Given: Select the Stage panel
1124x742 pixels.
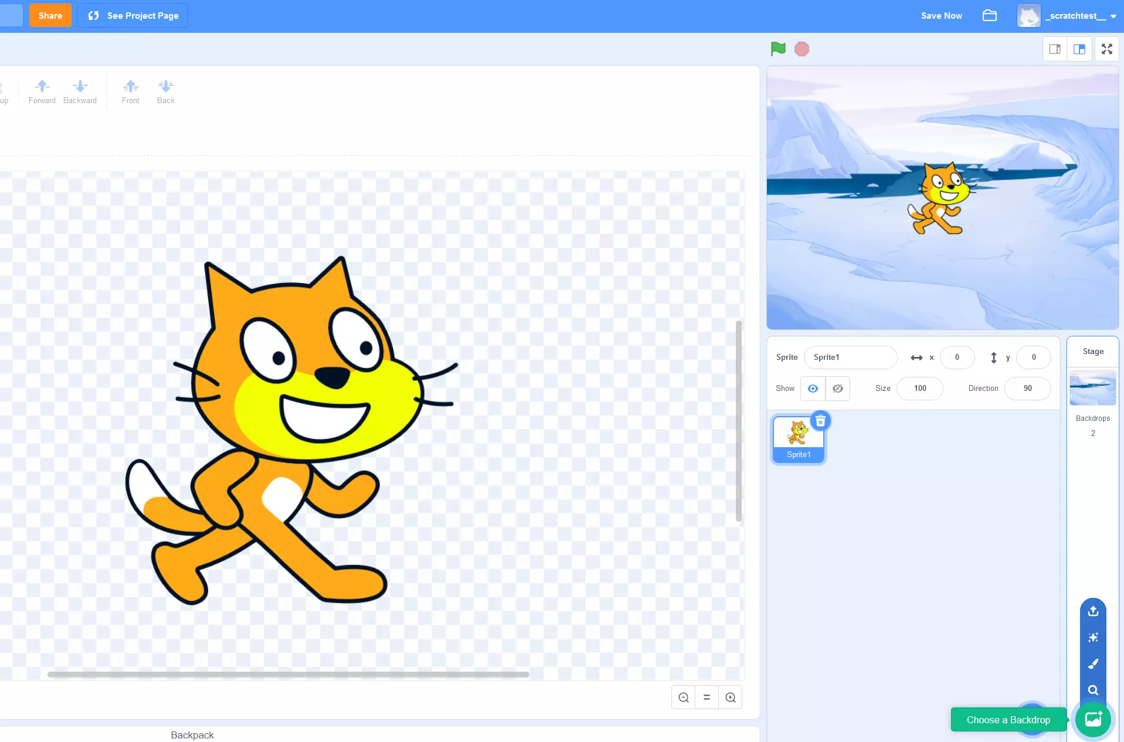Looking at the screenshot, I should click(x=1092, y=351).
